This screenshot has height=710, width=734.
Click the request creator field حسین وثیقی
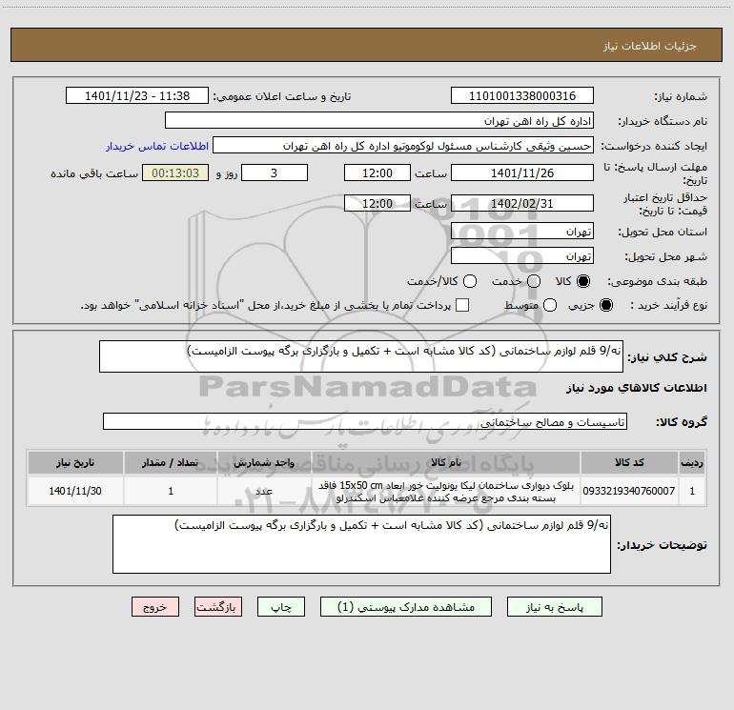pos(403,146)
